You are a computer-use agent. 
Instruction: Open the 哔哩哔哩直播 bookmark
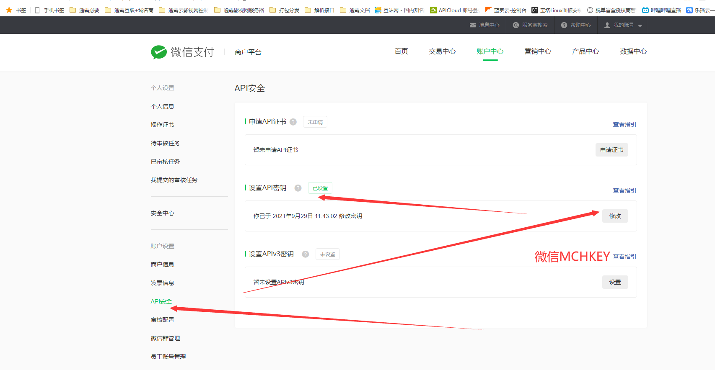tap(662, 10)
